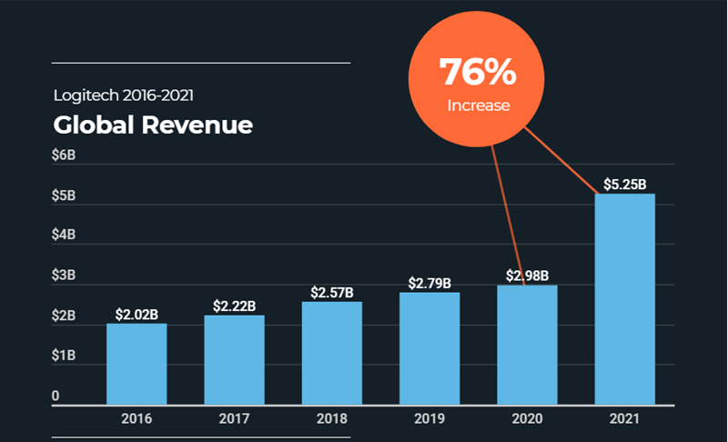
Task: Click the $2.02B data label
Action: click(x=136, y=315)
